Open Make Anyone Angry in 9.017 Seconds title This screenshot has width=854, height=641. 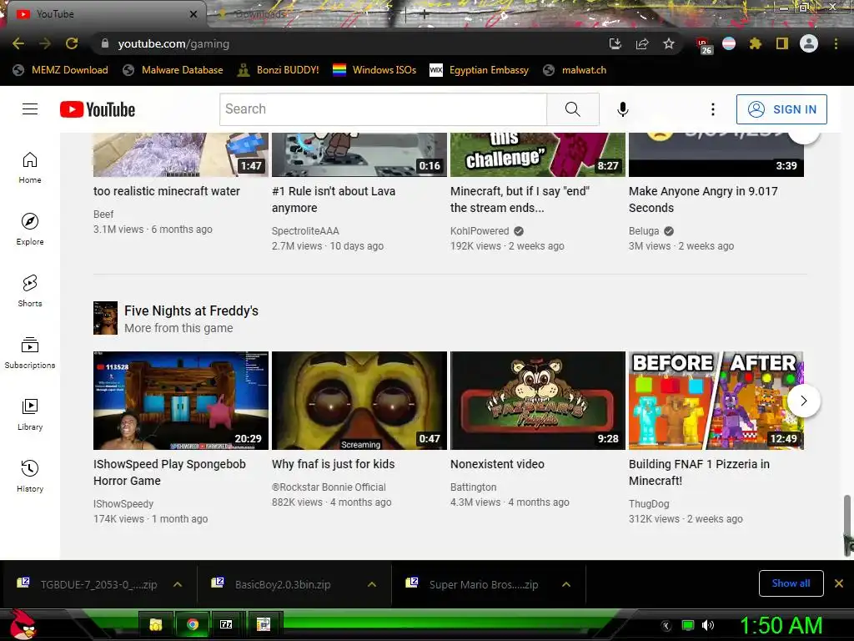click(703, 199)
